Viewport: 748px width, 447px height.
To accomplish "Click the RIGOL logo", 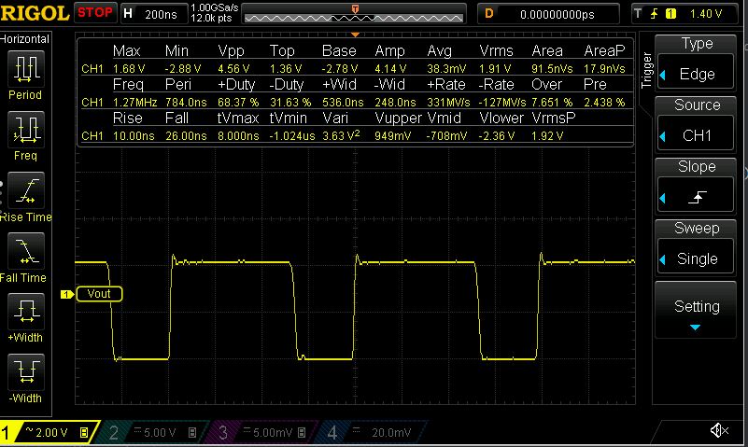I will [35, 13].
